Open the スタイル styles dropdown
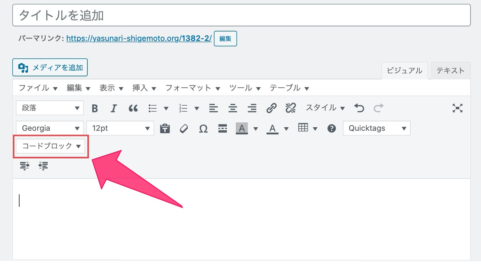481x264 pixels. [x=325, y=108]
